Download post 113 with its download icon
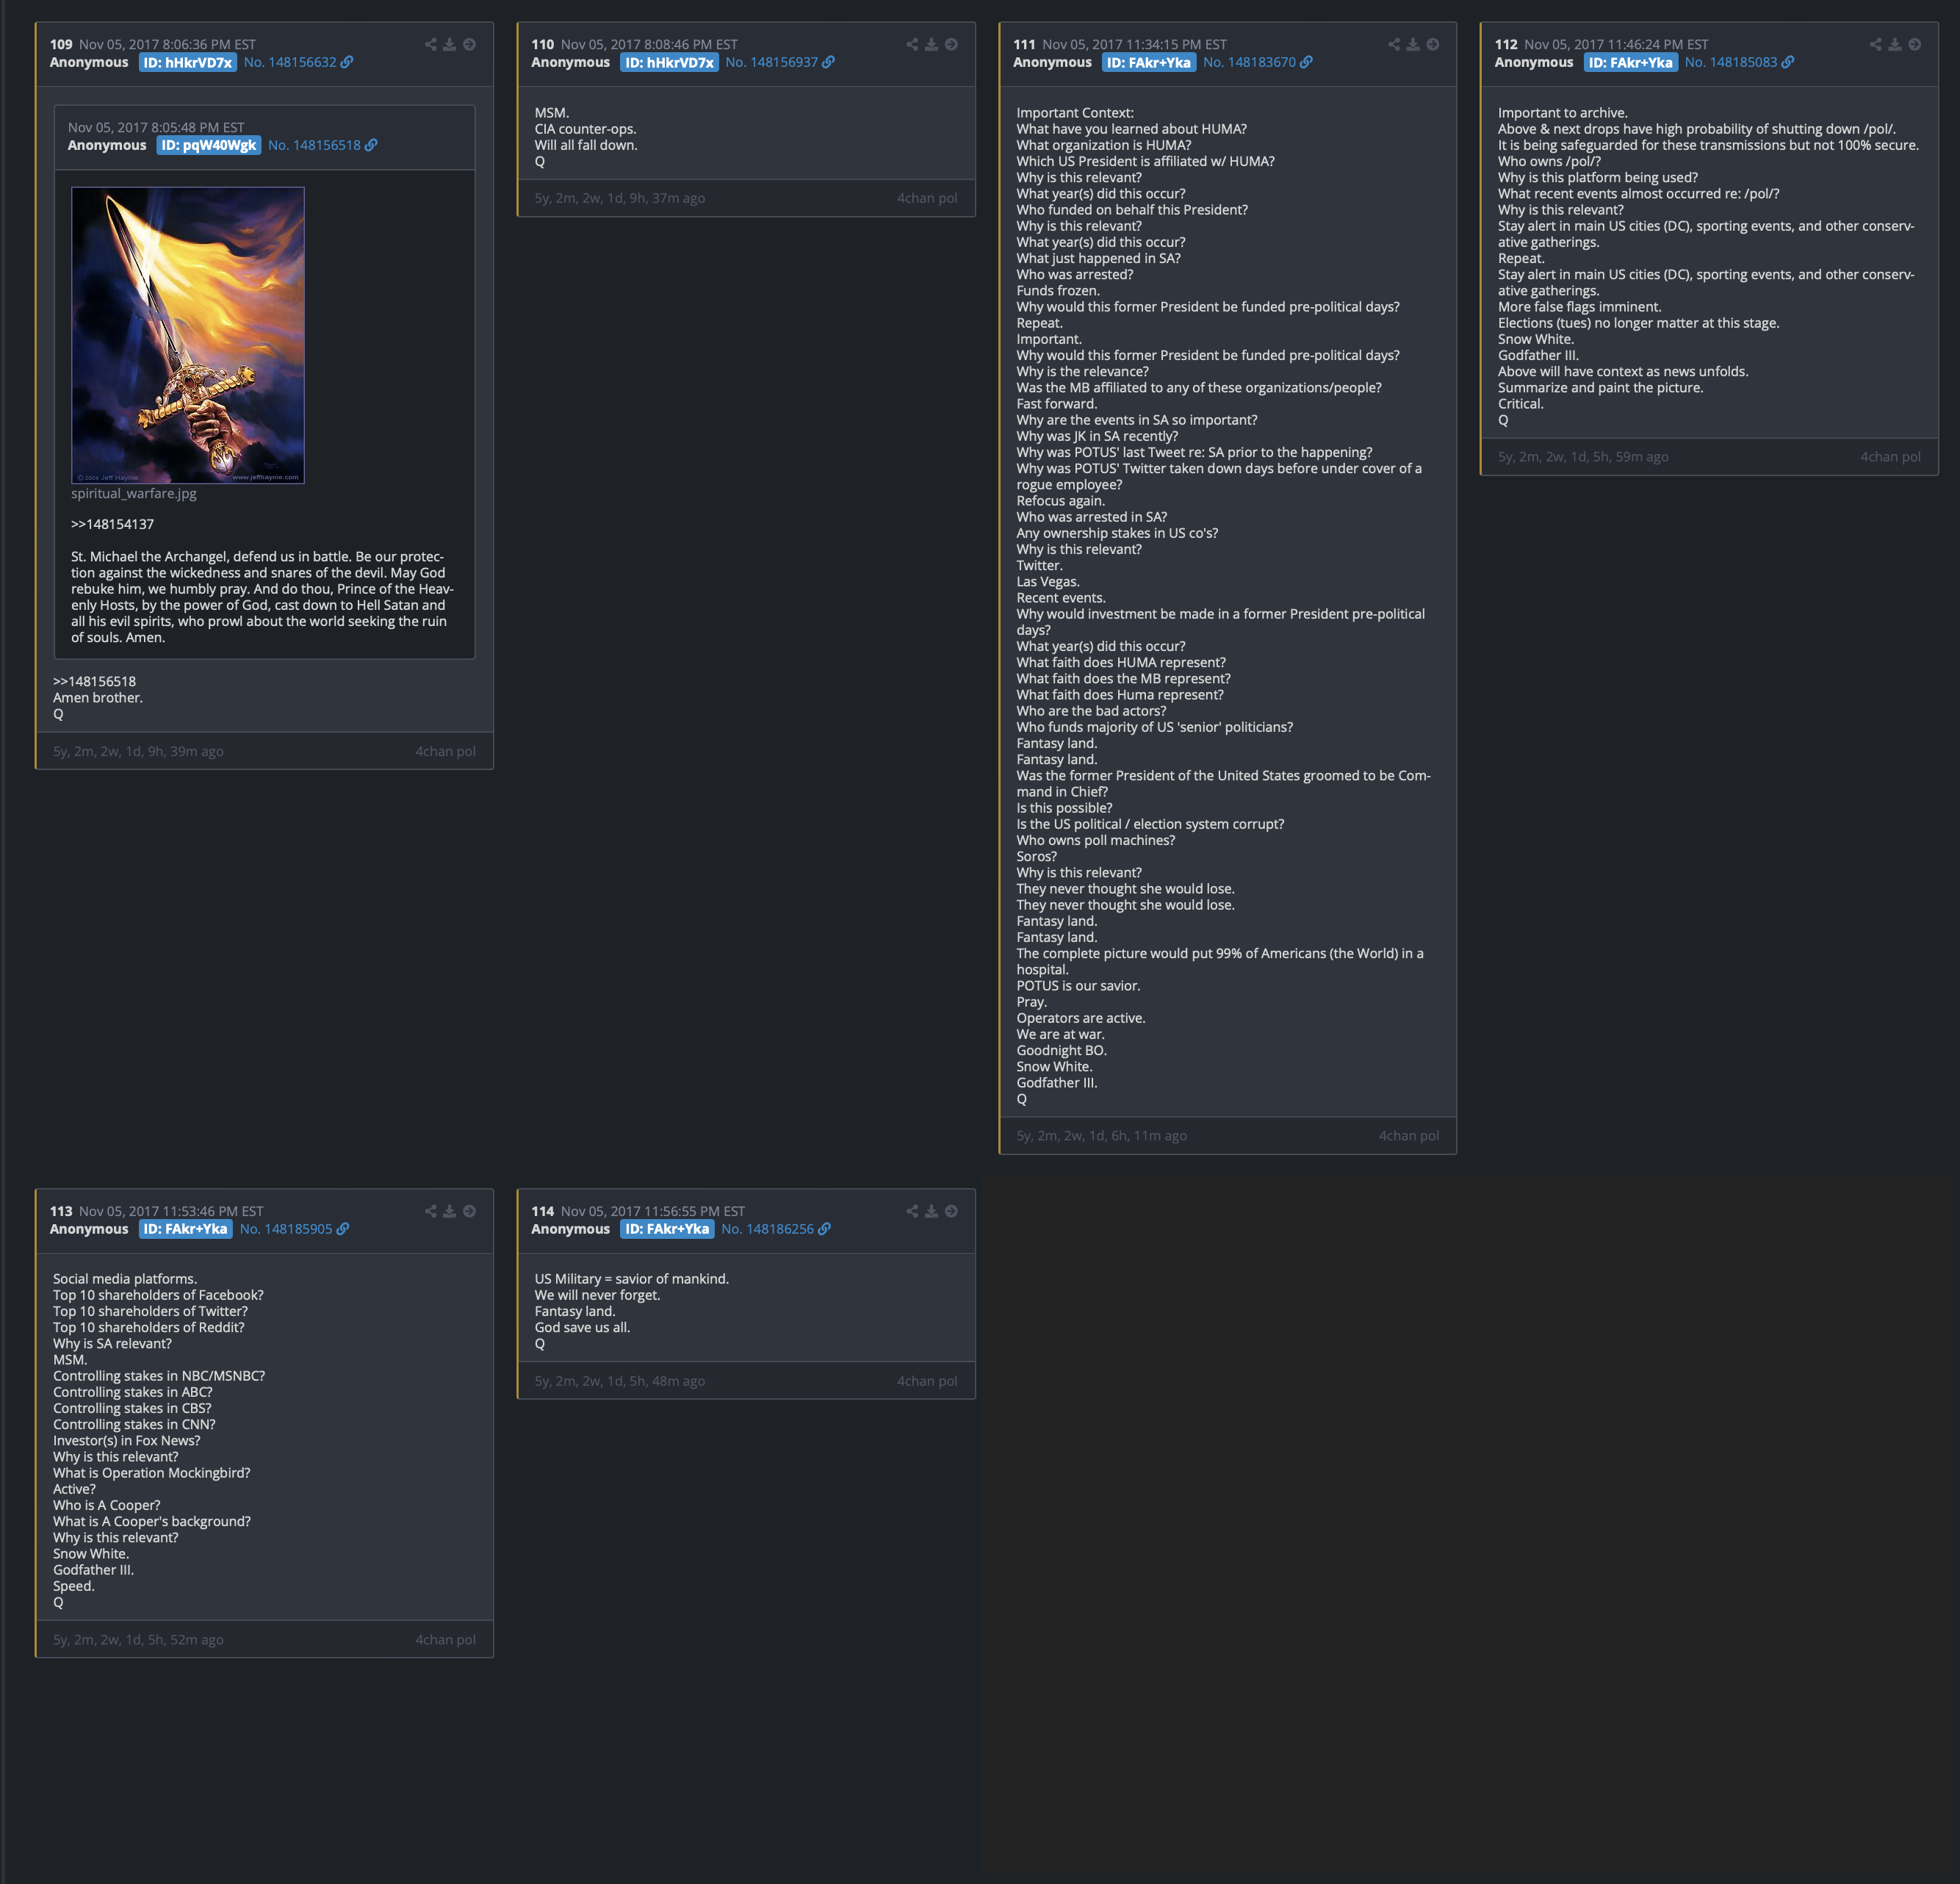 [x=450, y=1211]
